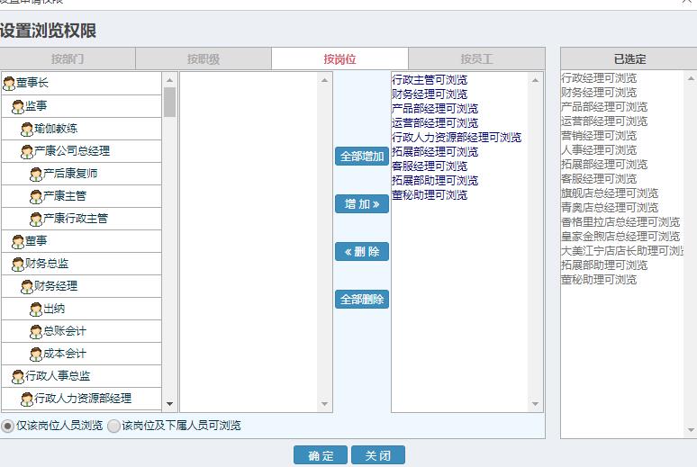
Task: Click the person icon beside 董事长
Action: [9, 84]
